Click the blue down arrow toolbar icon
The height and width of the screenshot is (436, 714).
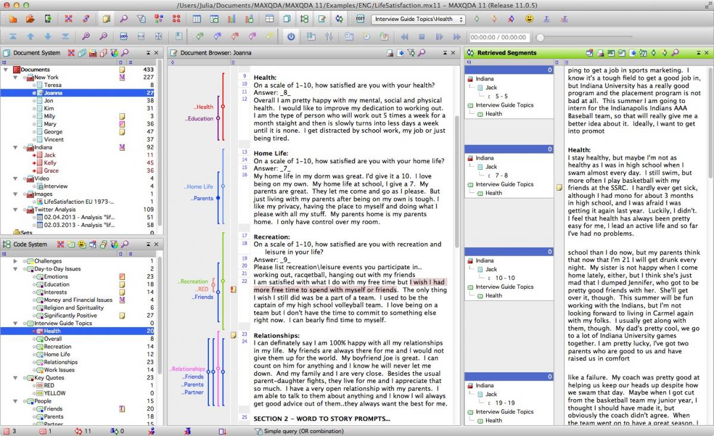[48, 36]
